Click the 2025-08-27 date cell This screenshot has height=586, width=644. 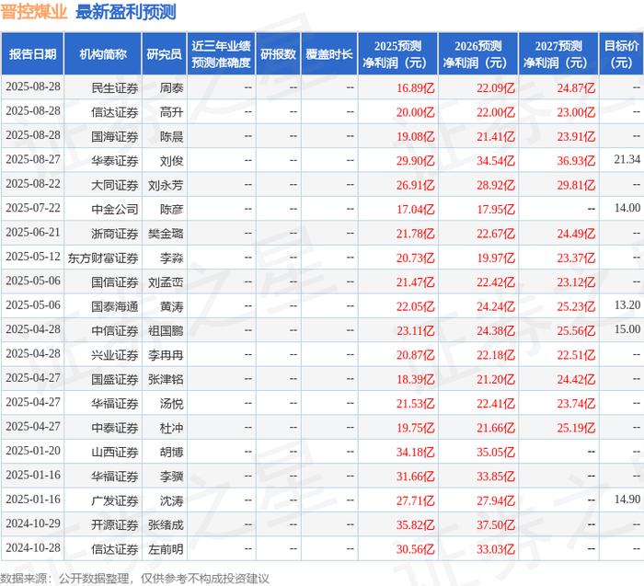[33, 159]
